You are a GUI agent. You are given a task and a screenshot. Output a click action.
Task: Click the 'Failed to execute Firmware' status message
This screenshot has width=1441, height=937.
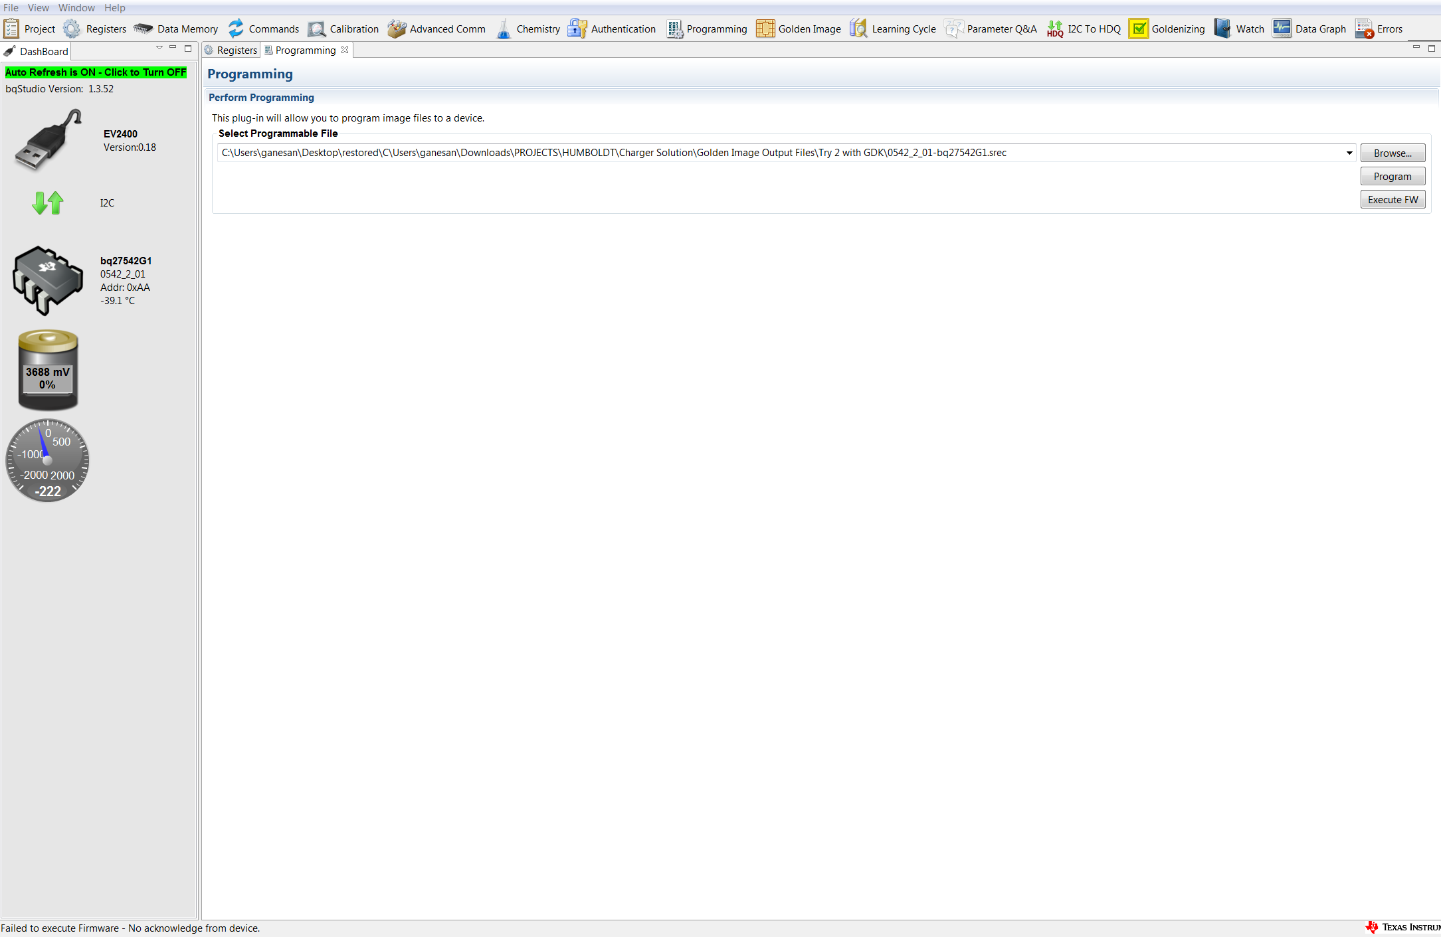(x=130, y=928)
